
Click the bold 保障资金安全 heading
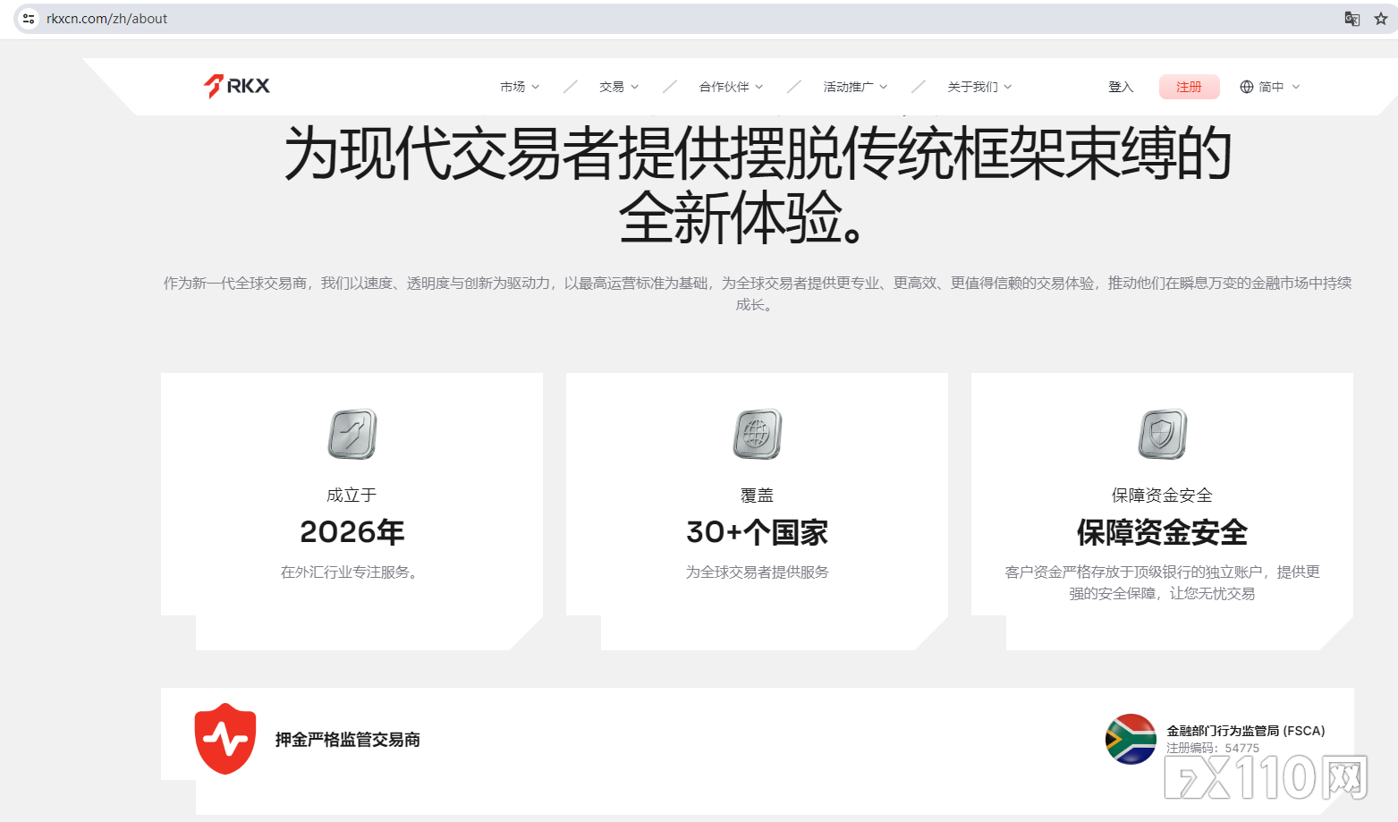click(x=1162, y=532)
